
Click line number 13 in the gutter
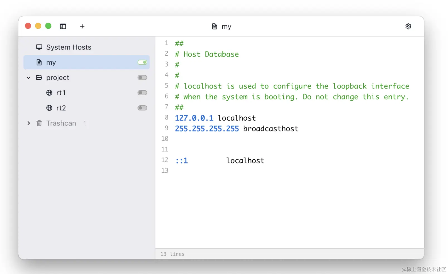165,170
